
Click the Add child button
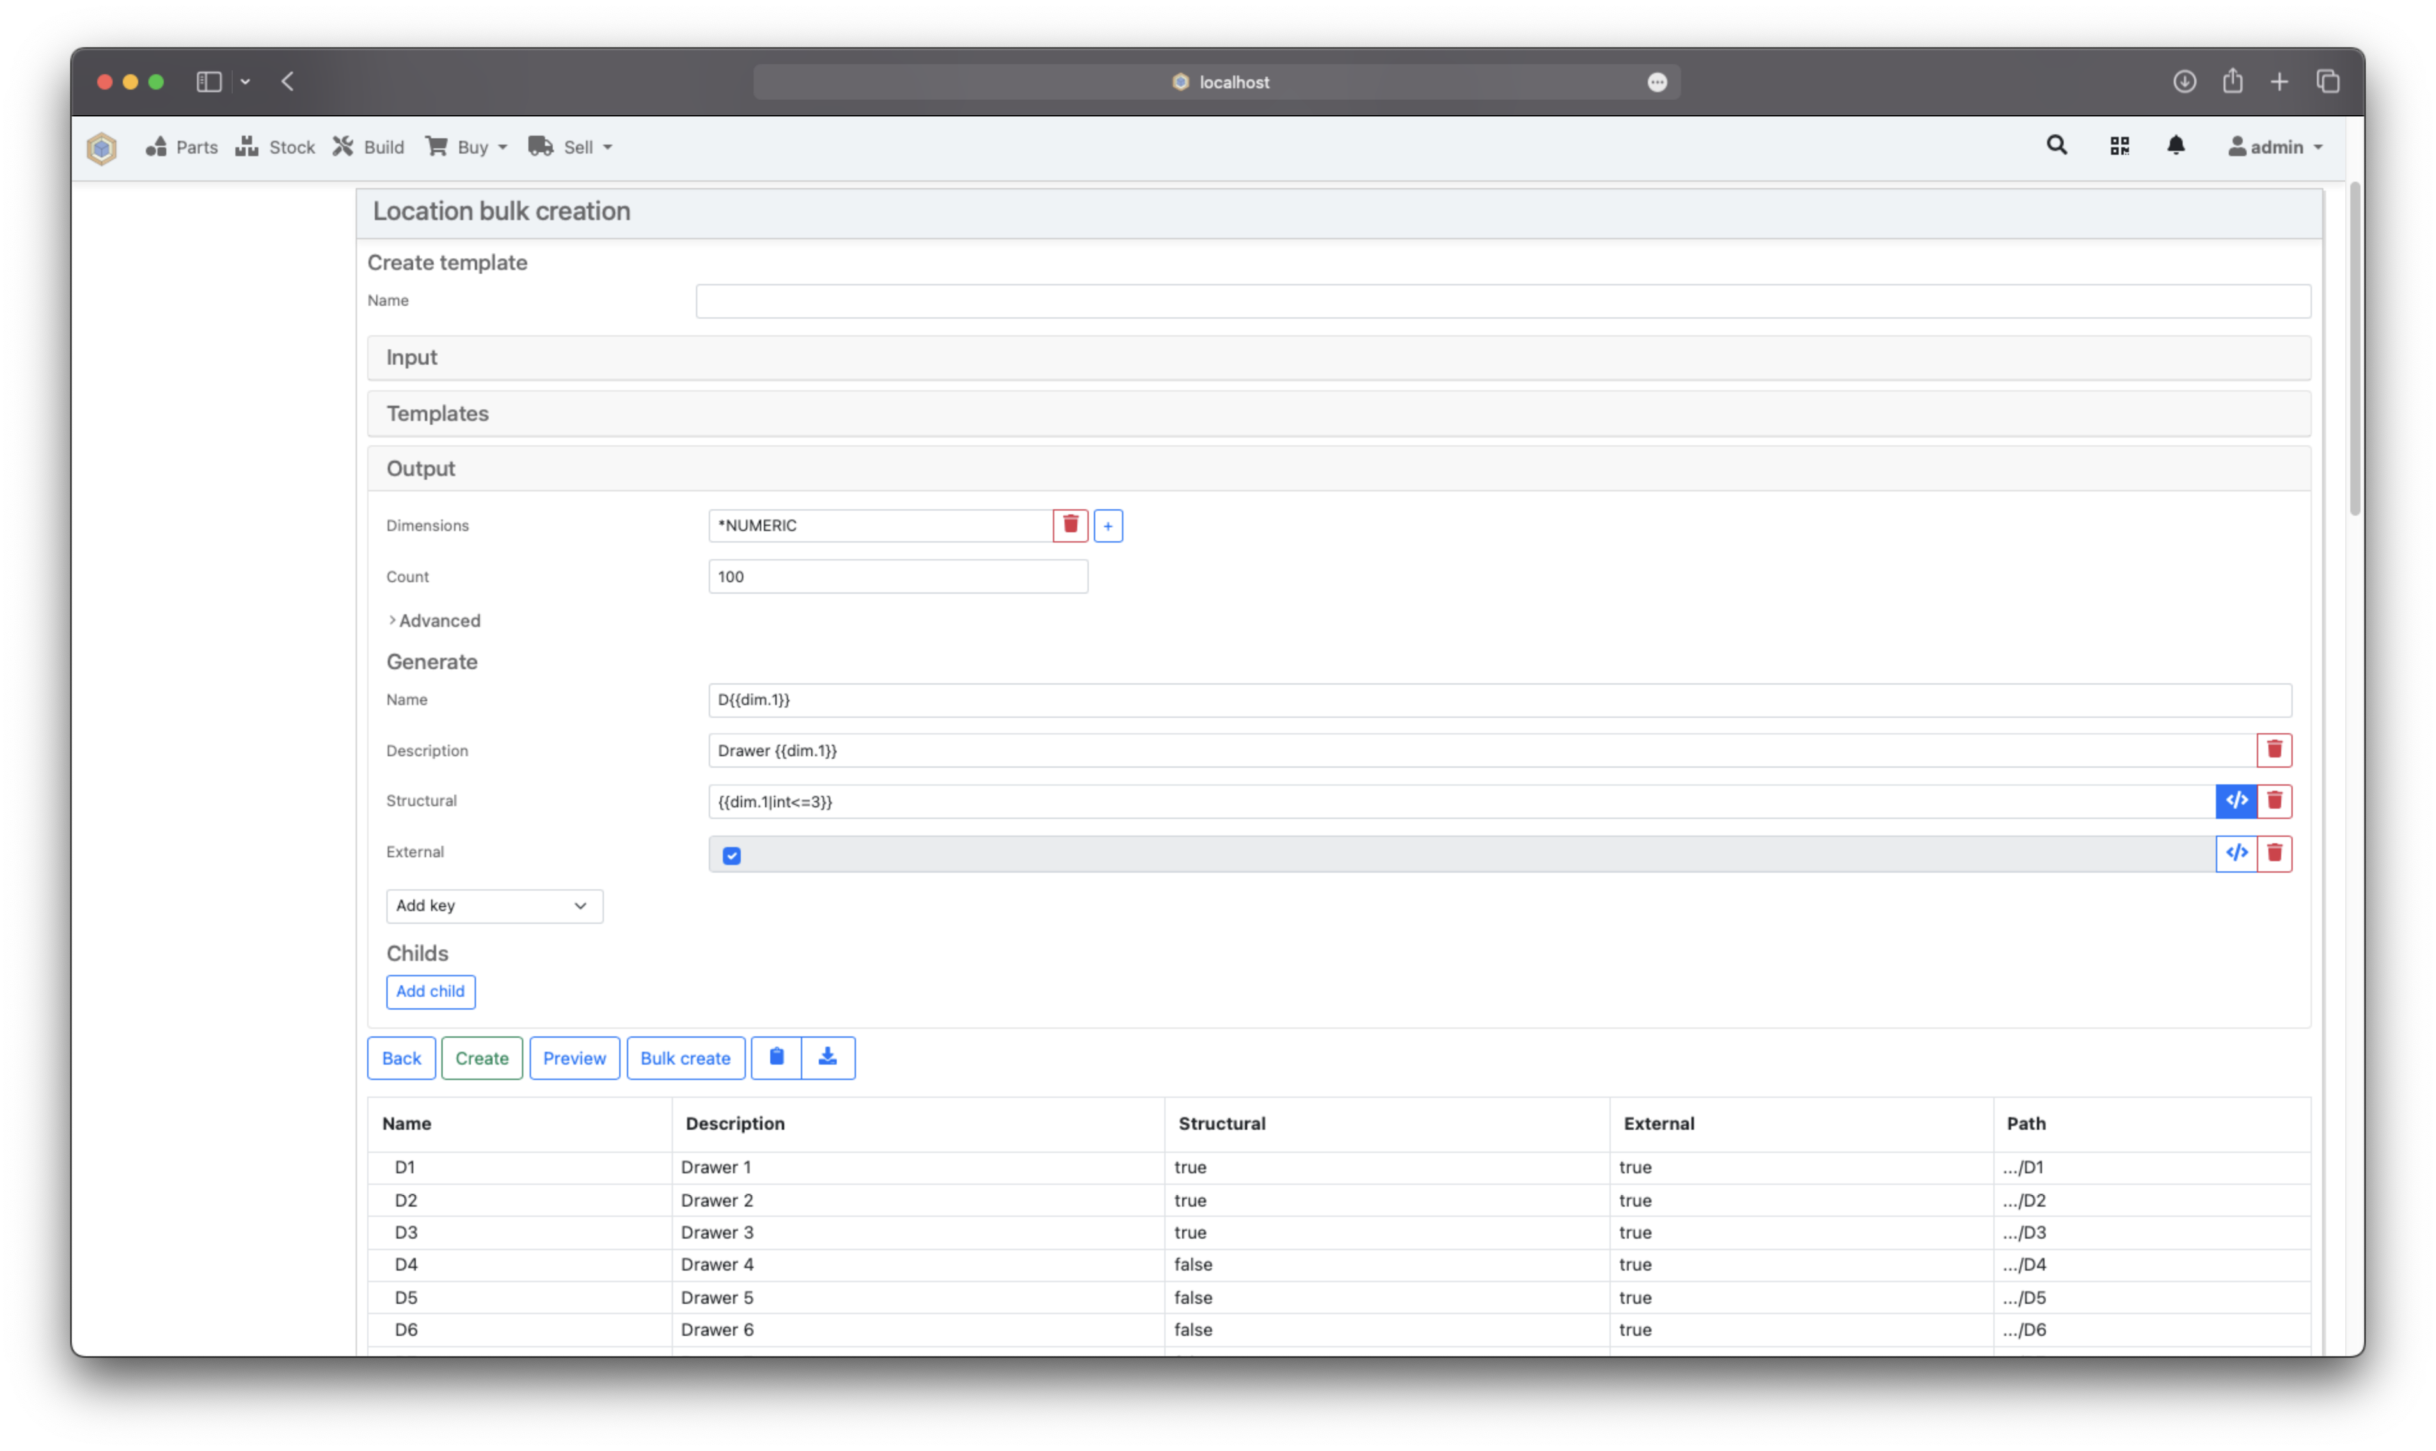430,992
